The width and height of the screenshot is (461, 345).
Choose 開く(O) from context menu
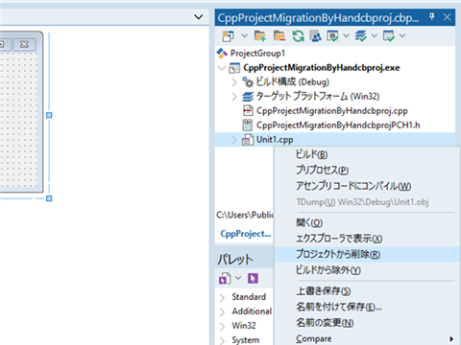[x=367, y=222]
